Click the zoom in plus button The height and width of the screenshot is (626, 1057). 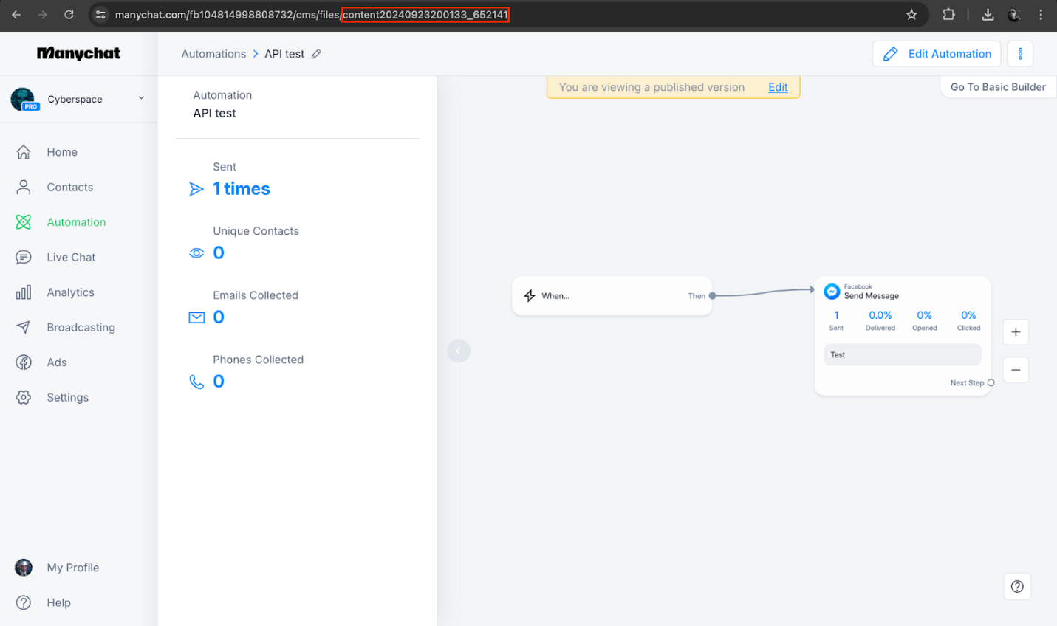pos(1016,332)
